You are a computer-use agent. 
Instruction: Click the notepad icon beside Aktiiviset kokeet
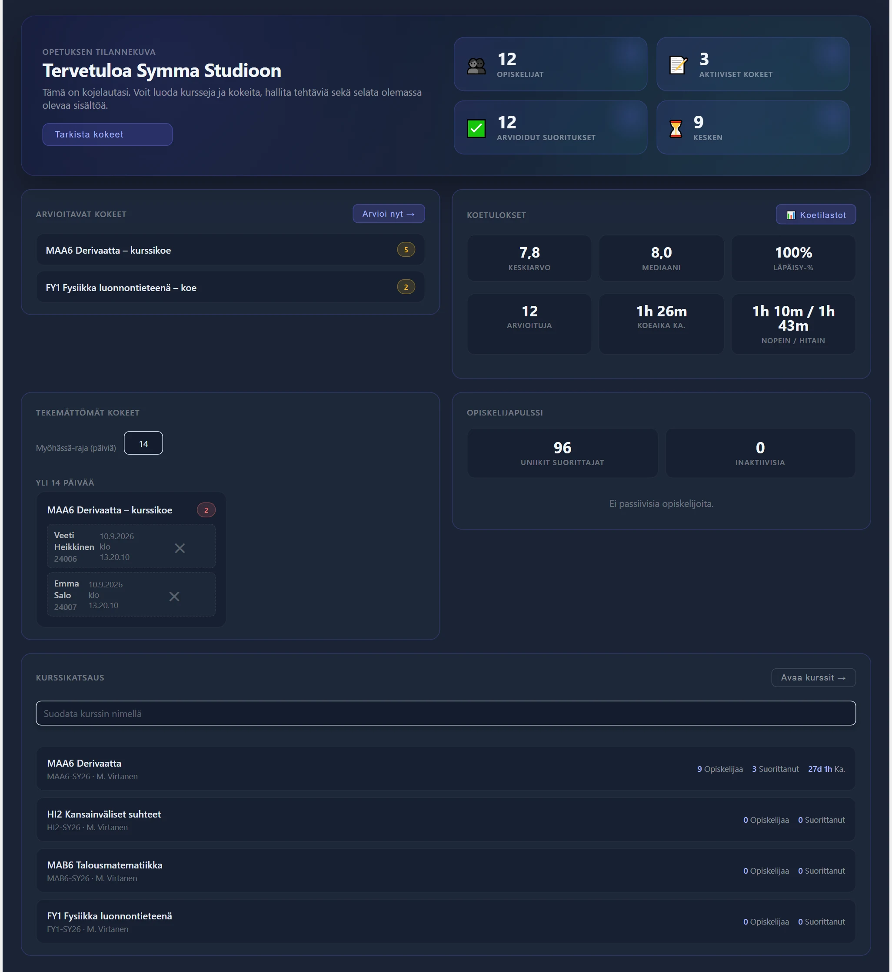tap(678, 65)
